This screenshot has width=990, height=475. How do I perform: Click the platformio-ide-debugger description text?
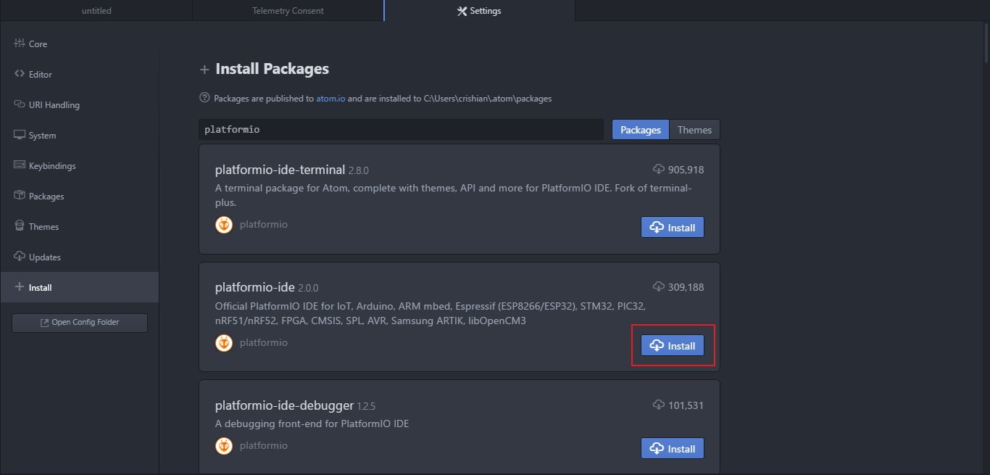312,424
